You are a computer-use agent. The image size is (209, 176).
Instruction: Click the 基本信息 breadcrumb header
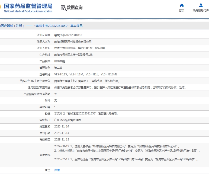coord(76,26)
